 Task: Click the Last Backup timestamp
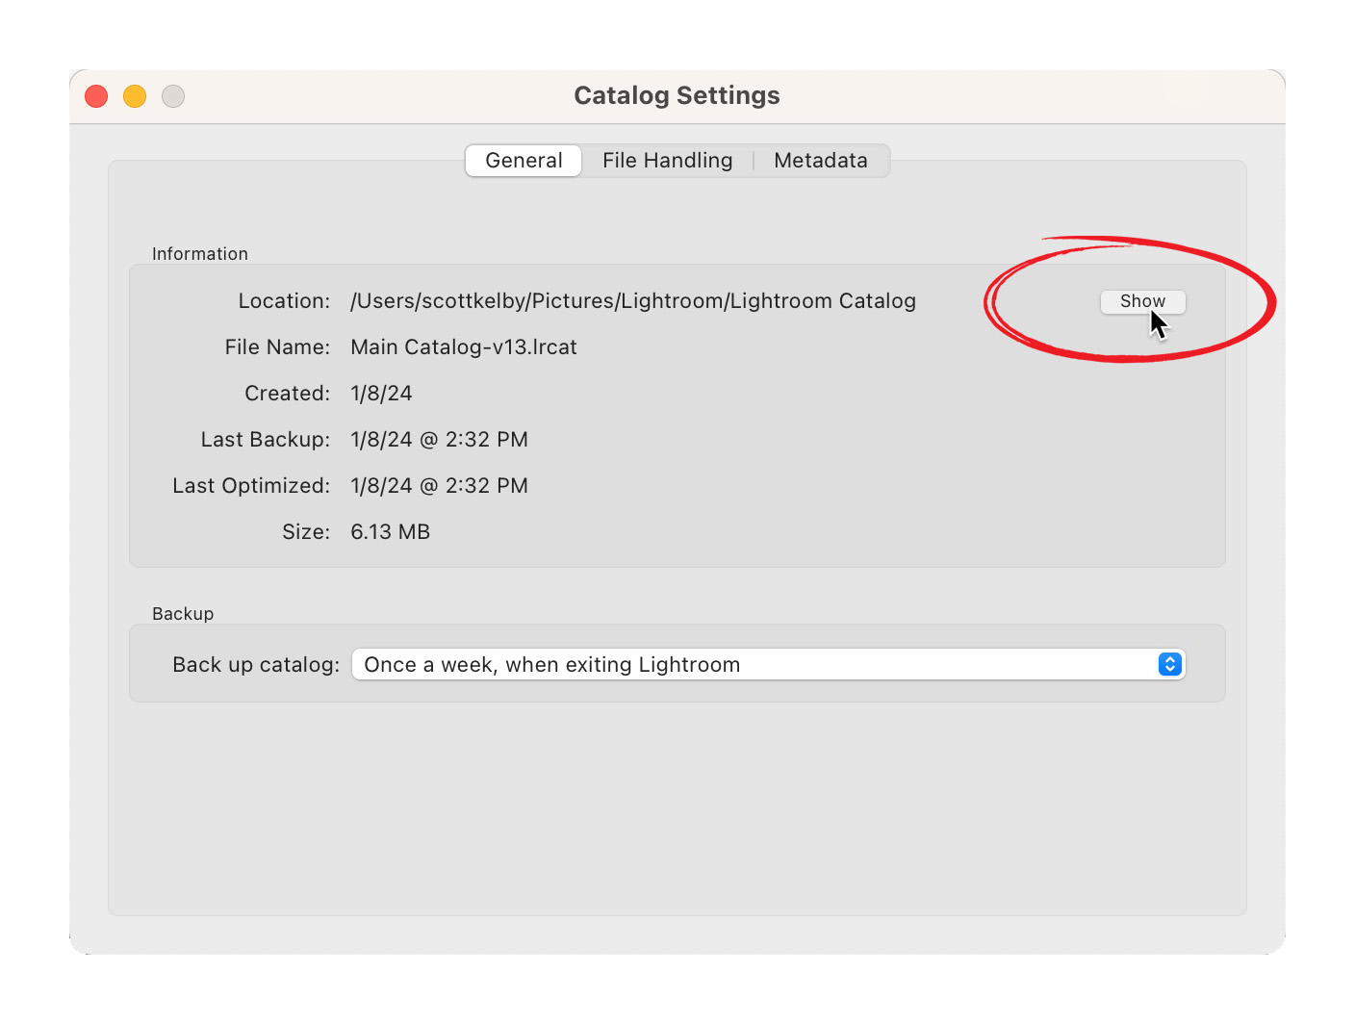point(439,439)
